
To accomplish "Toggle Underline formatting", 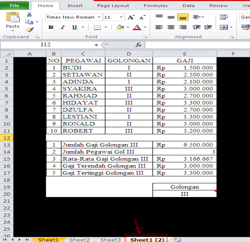I will pyautogui.click(x=74, y=27).
